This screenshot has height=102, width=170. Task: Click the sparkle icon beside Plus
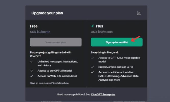(93, 26)
